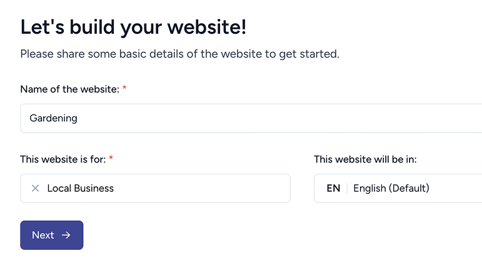This screenshot has width=482, height=265.
Task: Open the website category dropdown
Action: 188,188
